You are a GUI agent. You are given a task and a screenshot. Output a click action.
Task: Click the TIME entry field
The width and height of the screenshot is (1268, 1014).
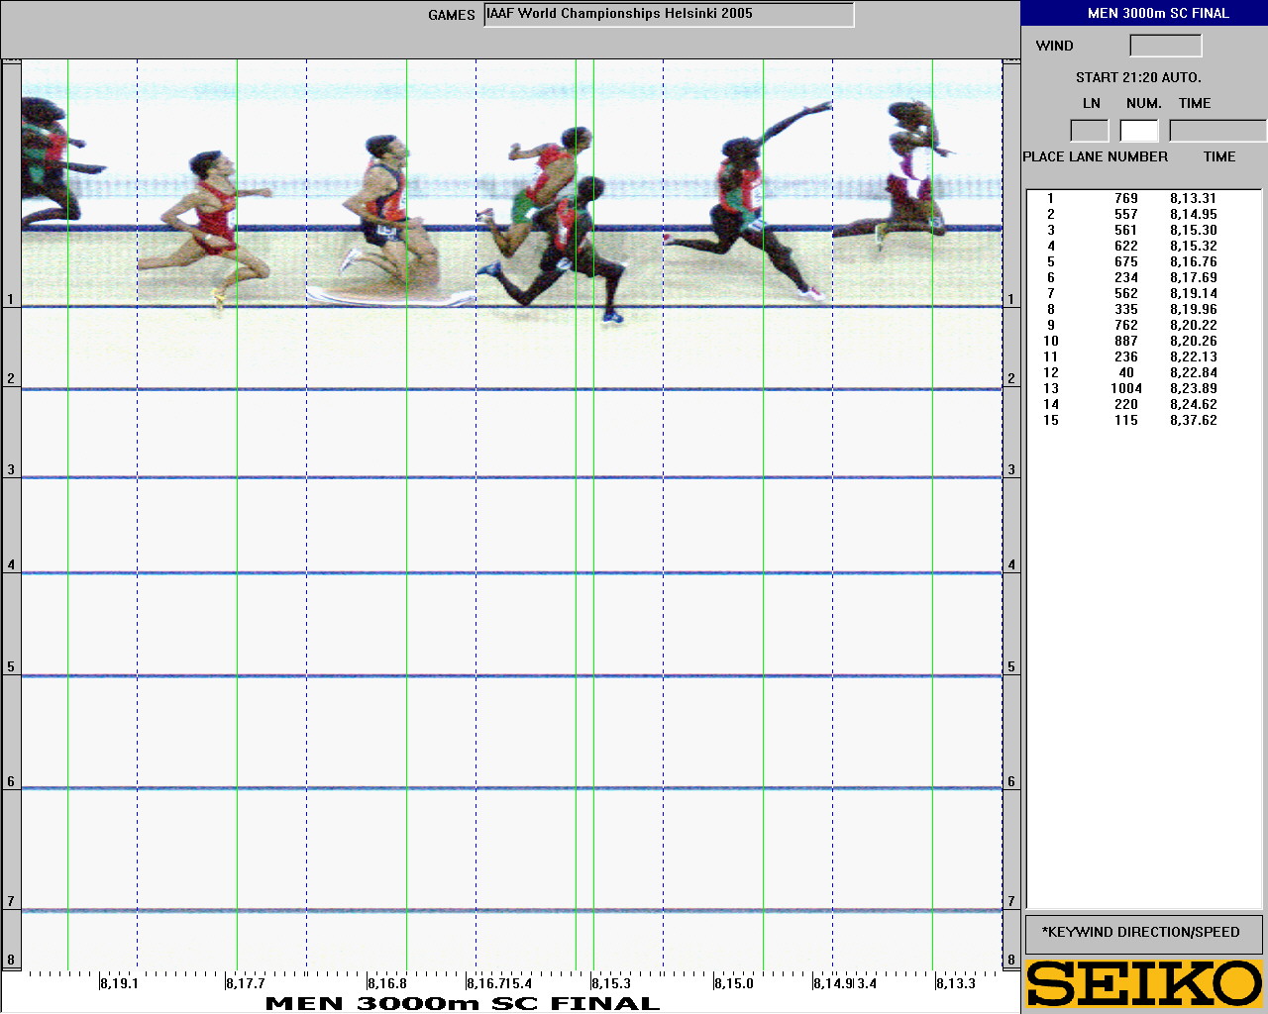(1216, 131)
